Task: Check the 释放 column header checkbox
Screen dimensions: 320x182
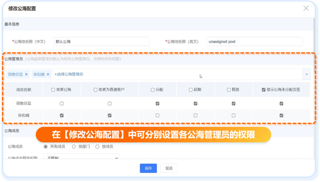Action: (x=228, y=89)
